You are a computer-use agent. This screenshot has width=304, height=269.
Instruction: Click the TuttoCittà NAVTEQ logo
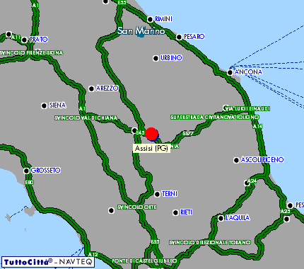coord(48,262)
